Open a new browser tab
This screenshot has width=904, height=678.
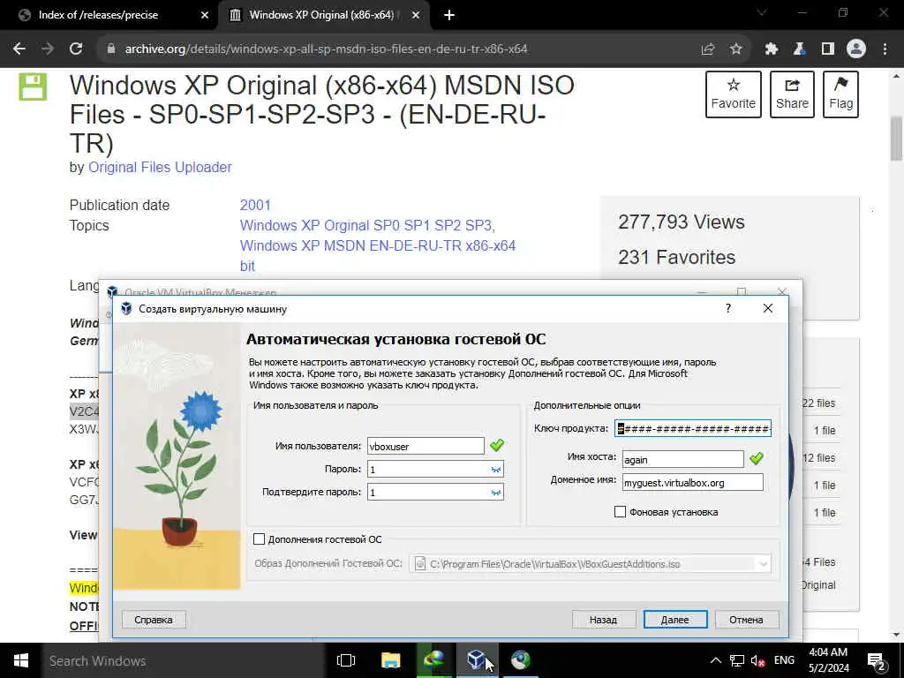pyautogui.click(x=449, y=15)
